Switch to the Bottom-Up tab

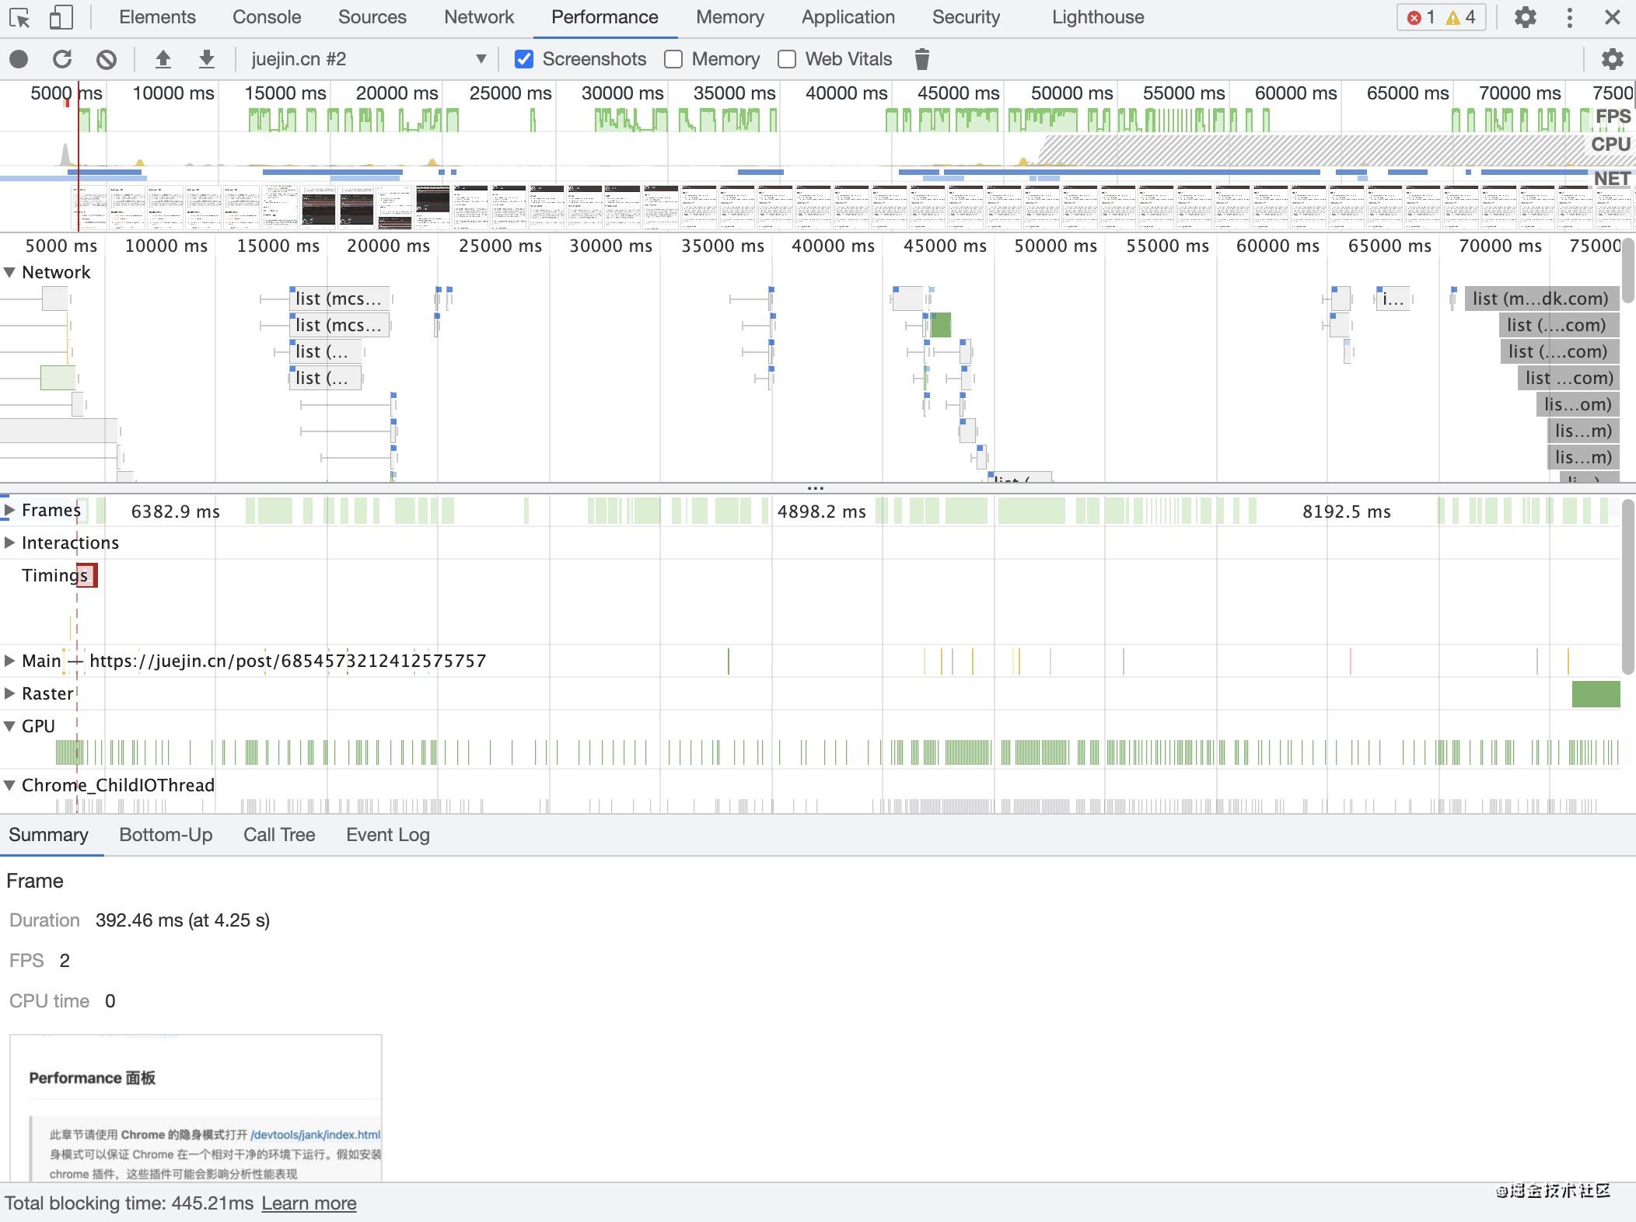click(x=166, y=835)
